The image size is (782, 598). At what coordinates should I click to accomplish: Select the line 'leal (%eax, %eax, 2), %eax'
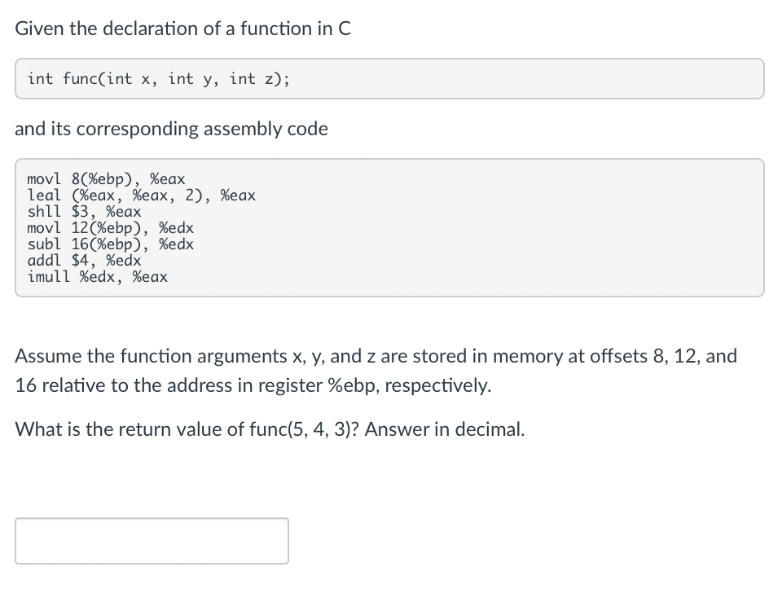pos(142,196)
